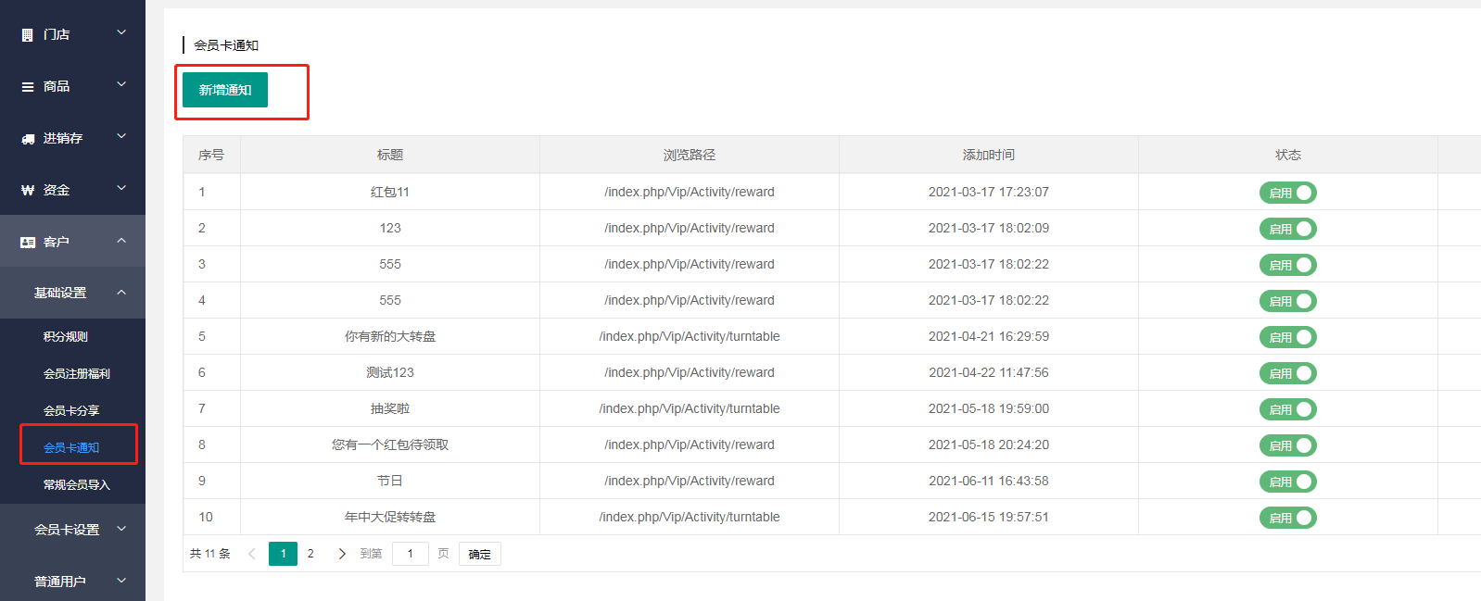Click the truck icon next to 进销存
This screenshot has width=1481, height=601.
(x=27, y=139)
